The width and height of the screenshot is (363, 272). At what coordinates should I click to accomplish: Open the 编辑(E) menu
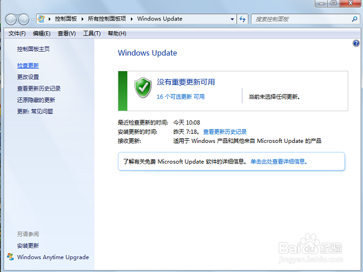coord(41,33)
